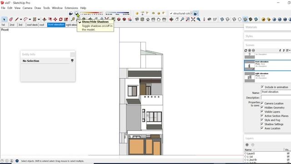Collapse the Layers panel header
Viewport: 291px width, 164px height.
click(x=267, y=138)
